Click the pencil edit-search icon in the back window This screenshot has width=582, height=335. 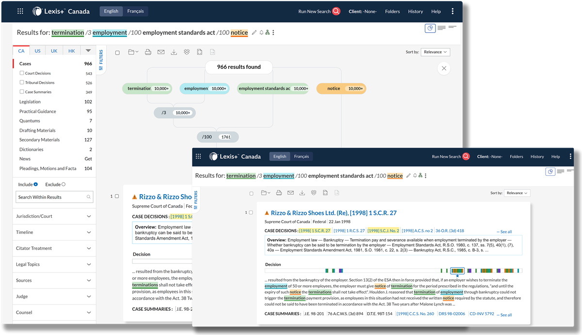(255, 32)
